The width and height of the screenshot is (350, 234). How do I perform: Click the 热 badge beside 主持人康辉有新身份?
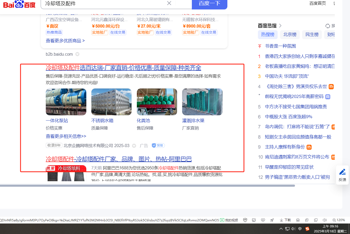(x=309, y=147)
